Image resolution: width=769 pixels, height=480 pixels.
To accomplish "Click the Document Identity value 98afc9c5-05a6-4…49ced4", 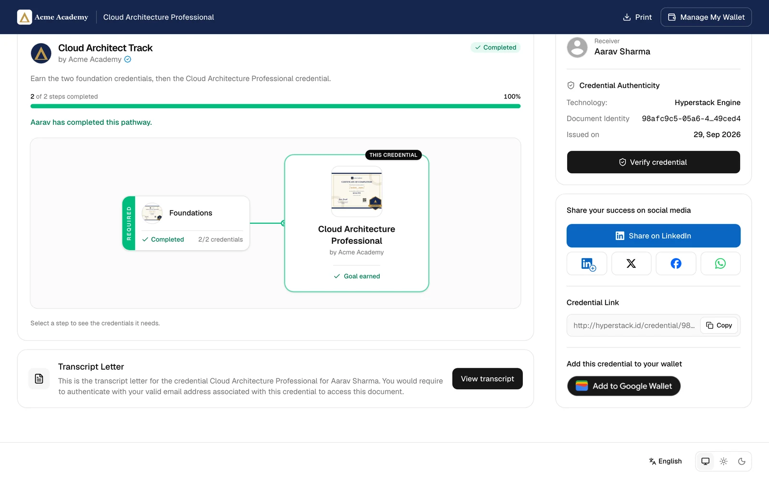I will 691,119.
